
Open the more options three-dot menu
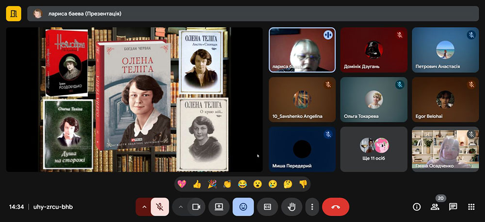(312, 206)
